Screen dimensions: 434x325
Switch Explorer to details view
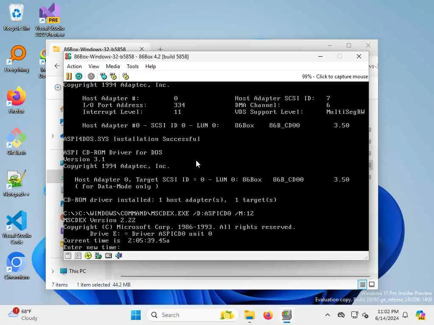[x=363, y=284]
